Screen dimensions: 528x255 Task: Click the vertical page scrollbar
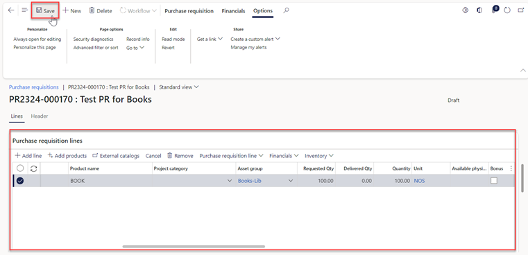click(522, 178)
